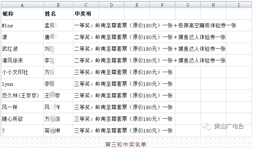Viewport: 253px width, 148px height.
Task: Select column A header
Action: point(22,5)
